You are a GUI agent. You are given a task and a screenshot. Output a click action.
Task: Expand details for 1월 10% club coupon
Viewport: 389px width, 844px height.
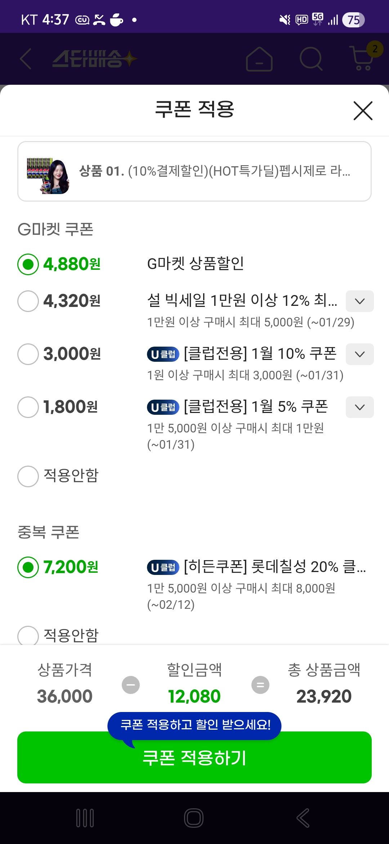pos(359,354)
